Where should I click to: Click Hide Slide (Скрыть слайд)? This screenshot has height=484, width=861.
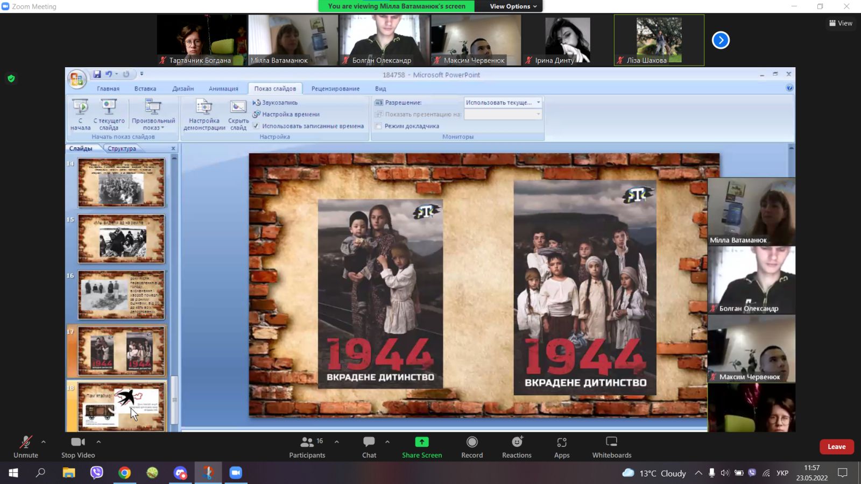238,115
